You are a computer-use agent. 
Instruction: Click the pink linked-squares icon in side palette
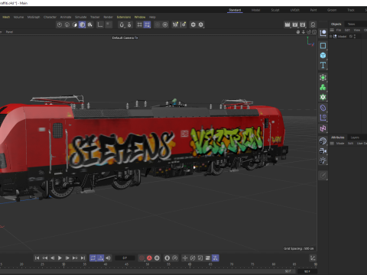[x=323, y=128]
